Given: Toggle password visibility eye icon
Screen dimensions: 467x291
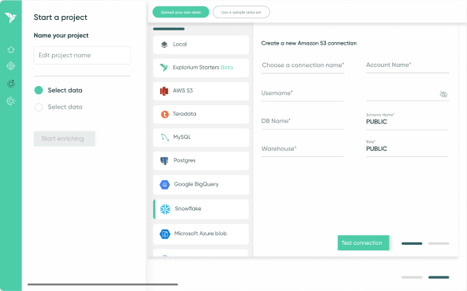Looking at the screenshot, I should 443,94.
